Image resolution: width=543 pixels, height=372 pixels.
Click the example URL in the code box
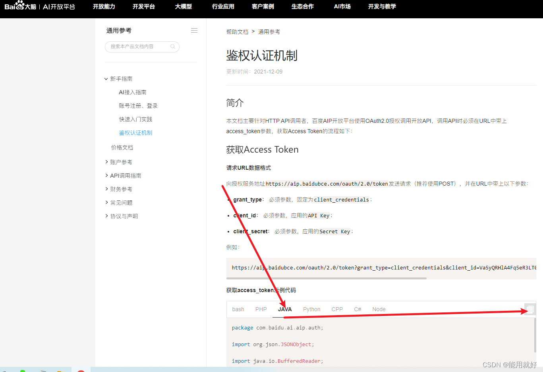click(x=384, y=267)
